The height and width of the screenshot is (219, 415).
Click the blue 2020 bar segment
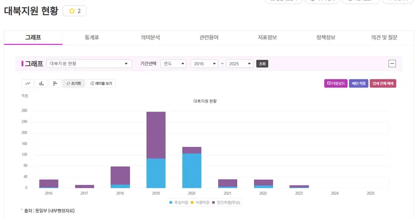coord(192,171)
